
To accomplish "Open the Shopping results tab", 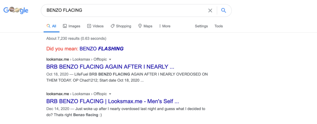I will [x=121, y=26].
